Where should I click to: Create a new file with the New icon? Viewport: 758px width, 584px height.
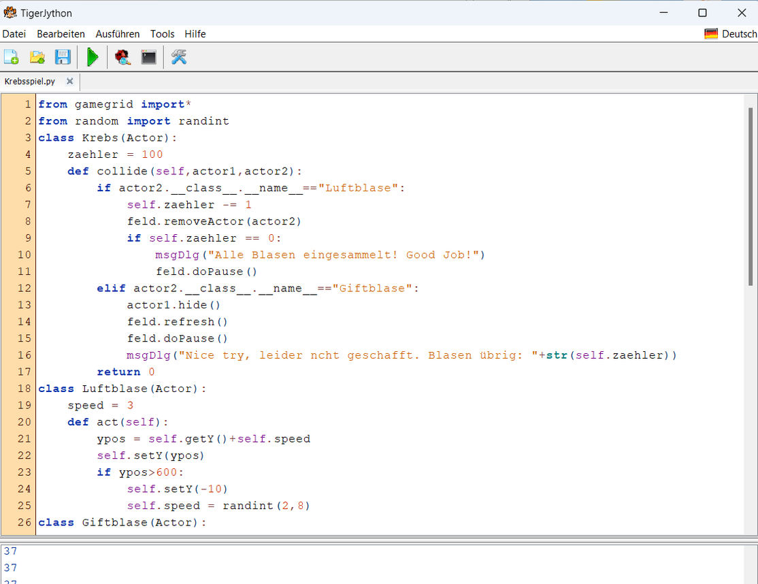[11, 57]
